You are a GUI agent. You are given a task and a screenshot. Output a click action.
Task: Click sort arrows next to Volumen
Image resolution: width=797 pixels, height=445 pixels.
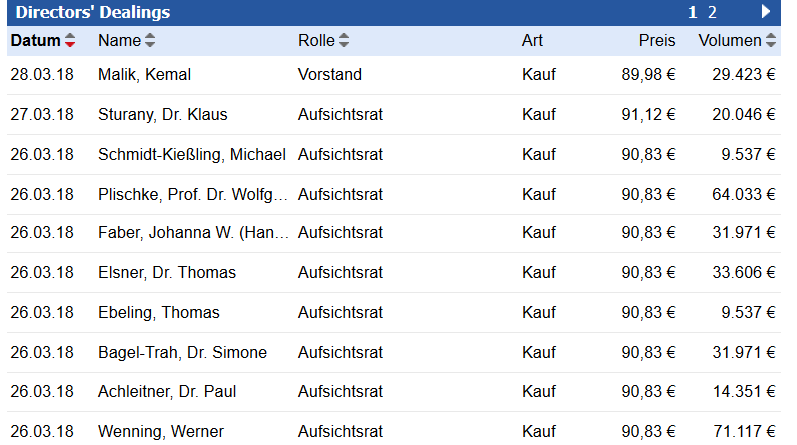(x=771, y=41)
